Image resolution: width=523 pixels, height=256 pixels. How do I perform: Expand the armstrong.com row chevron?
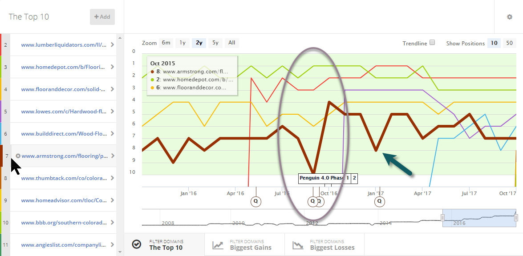tap(113, 156)
